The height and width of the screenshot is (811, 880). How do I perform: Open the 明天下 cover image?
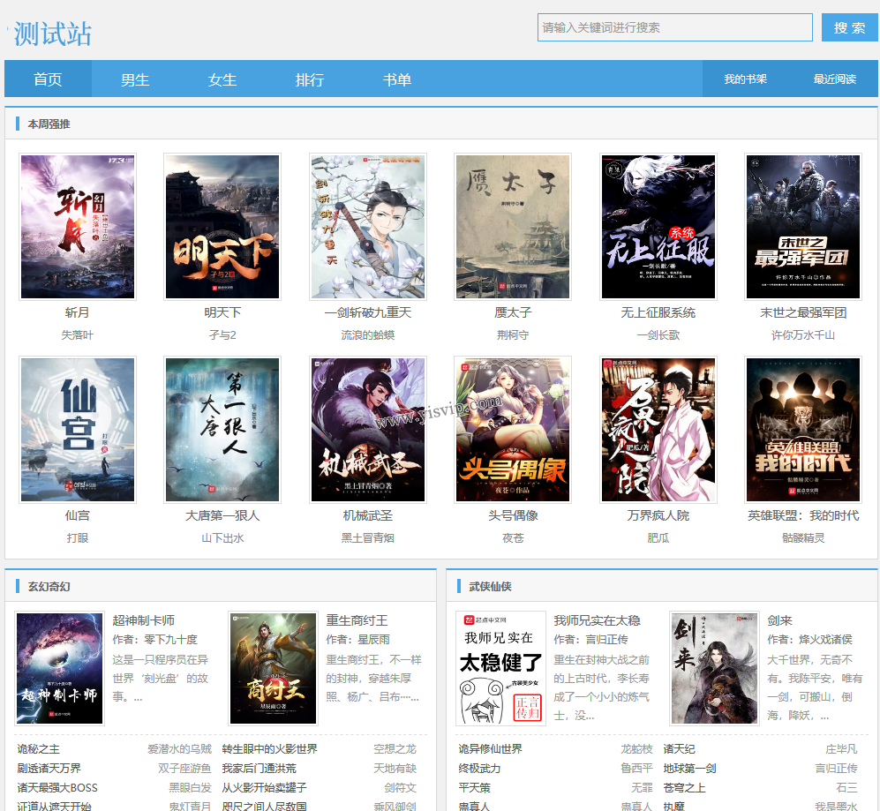[x=222, y=227]
